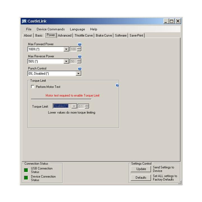This screenshot has height=202, width=202.
Task: Switch to the Advanced tab
Action: pos(65,35)
